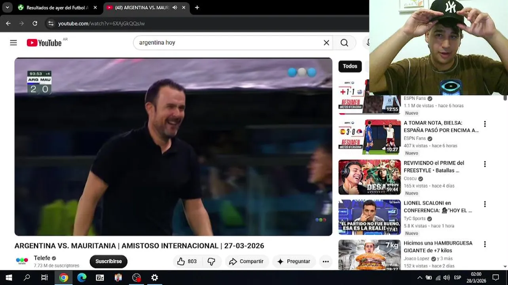The height and width of the screenshot is (285, 508).
Task: Like the video with thumbs up
Action: (x=187, y=261)
